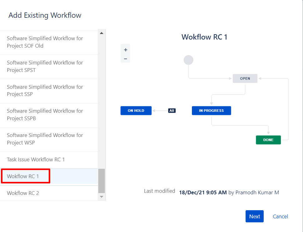Click the All transition label
The height and width of the screenshot is (232, 303).
coord(172,111)
